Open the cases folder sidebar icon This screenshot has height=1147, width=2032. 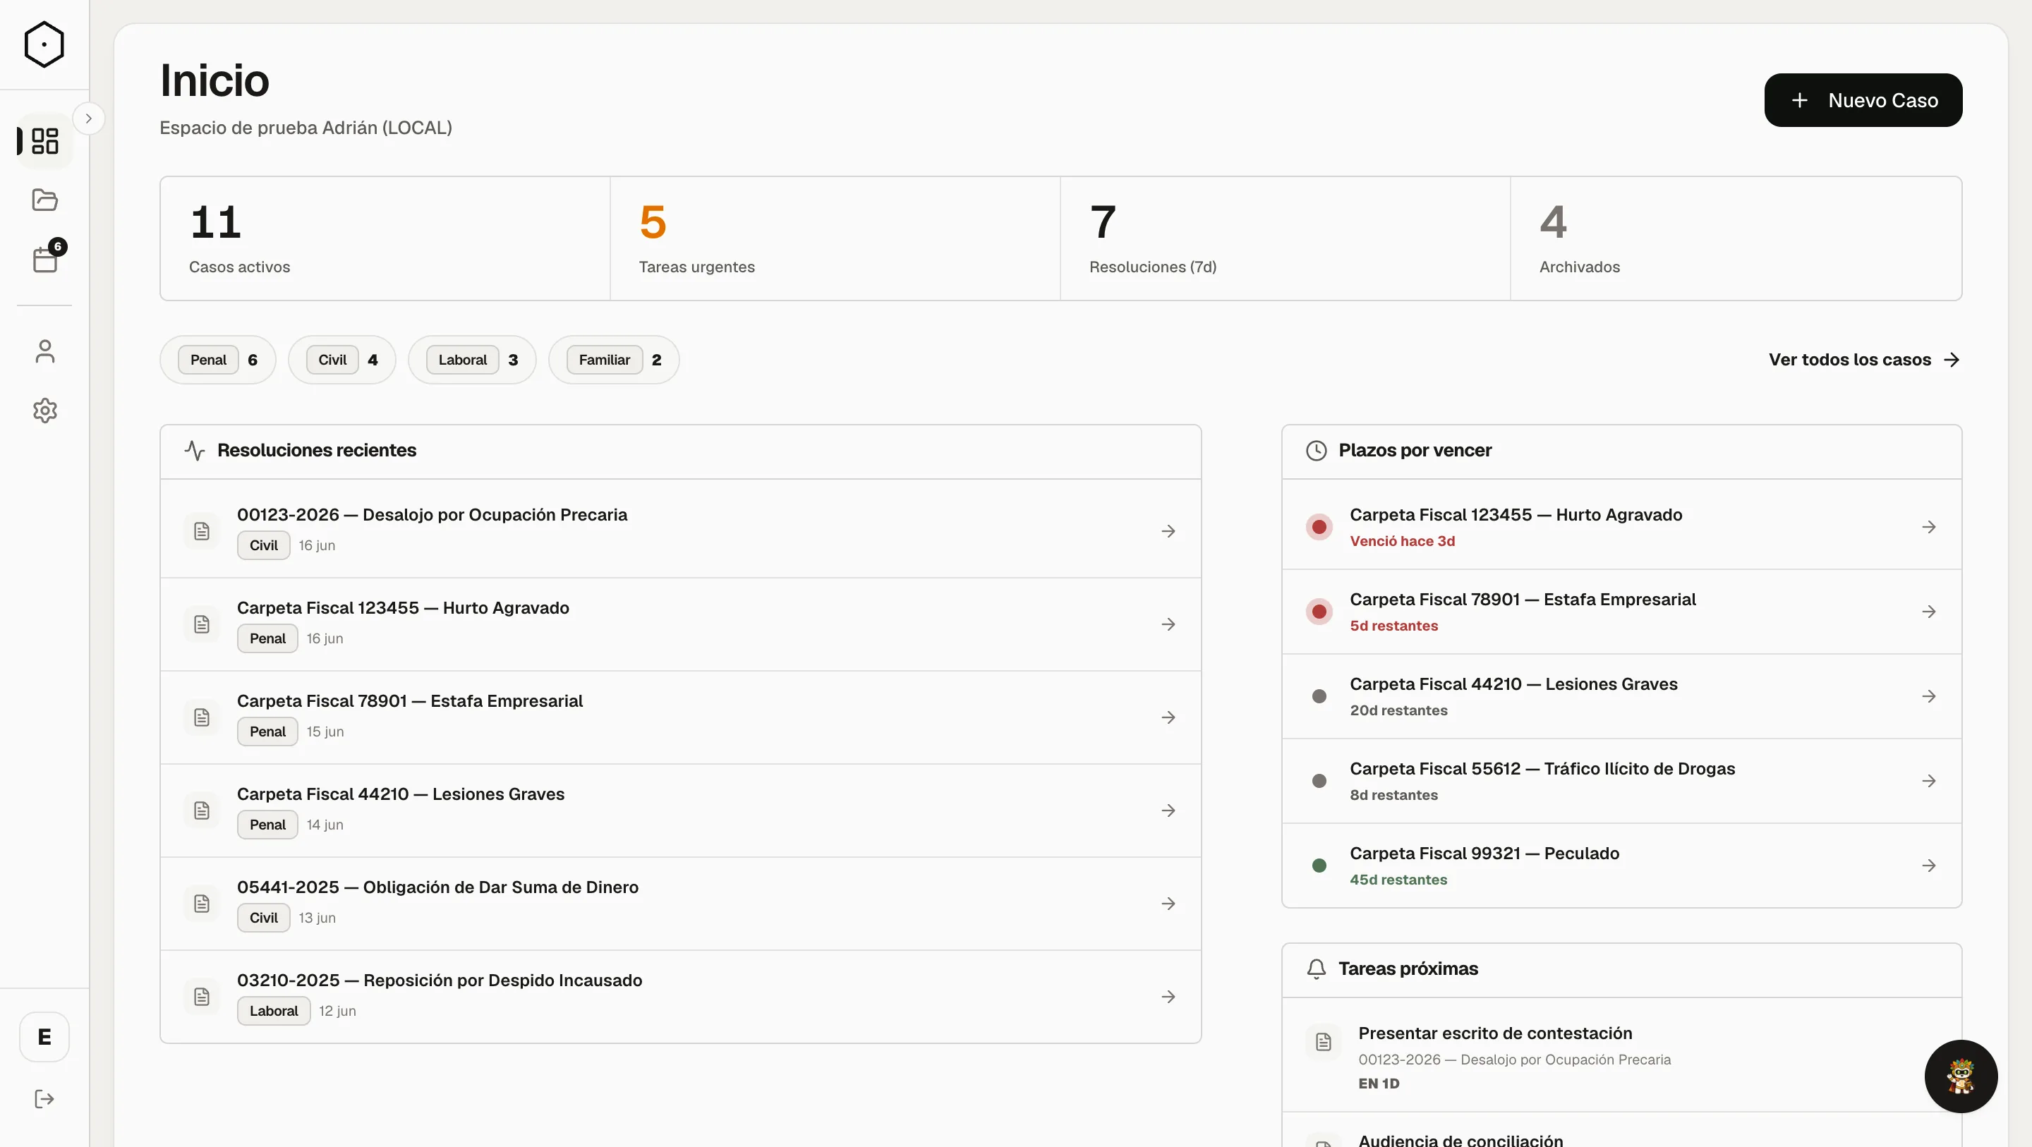coord(45,200)
